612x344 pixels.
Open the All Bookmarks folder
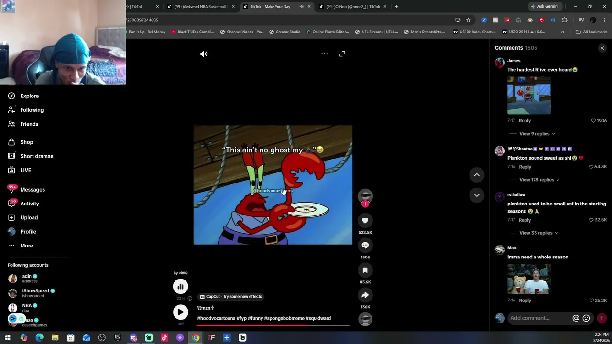(x=591, y=32)
